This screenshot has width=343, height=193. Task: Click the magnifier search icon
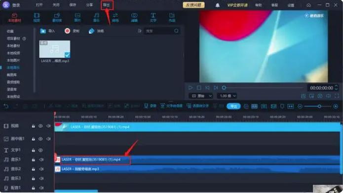coord(176,31)
